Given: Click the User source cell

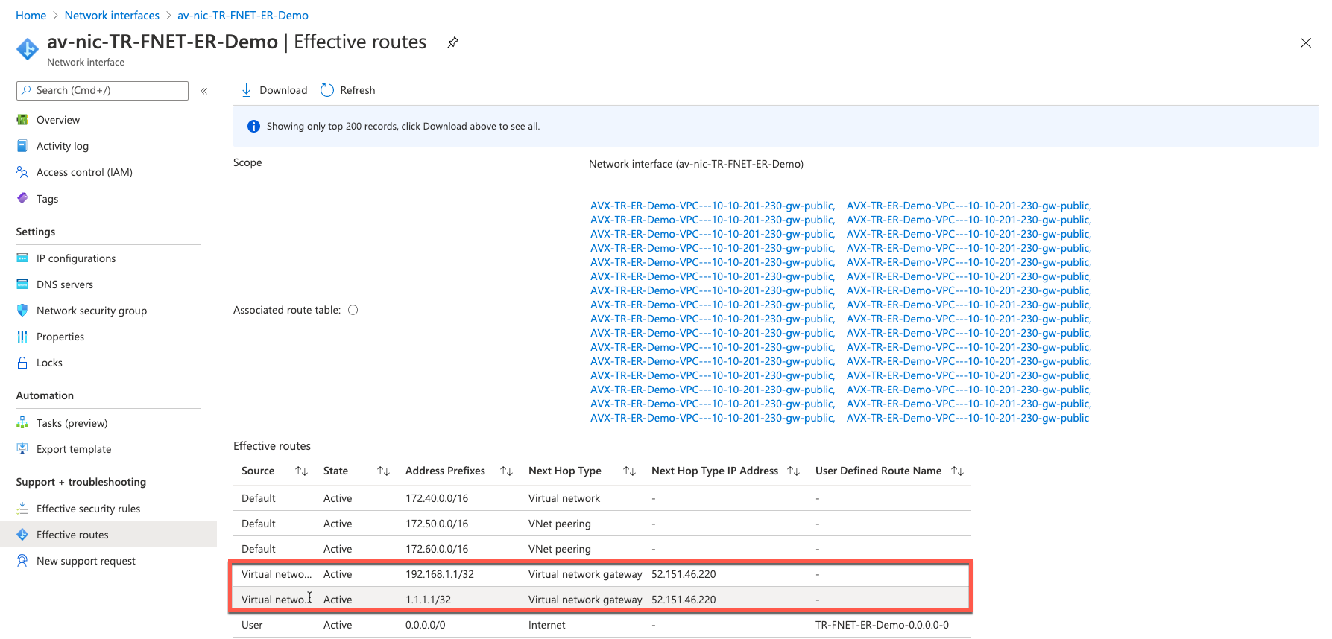Looking at the screenshot, I should pos(252,625).
